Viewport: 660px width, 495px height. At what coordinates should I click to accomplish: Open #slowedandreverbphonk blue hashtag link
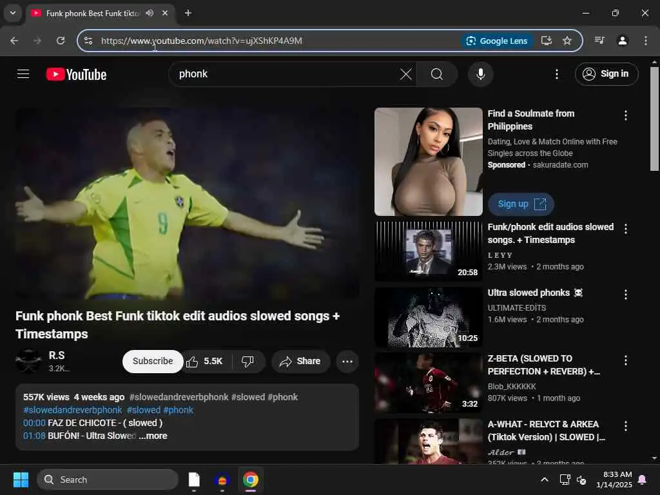[72, 410]
